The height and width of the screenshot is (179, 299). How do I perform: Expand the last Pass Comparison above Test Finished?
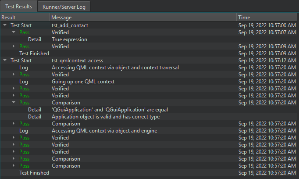coord(14,166)
